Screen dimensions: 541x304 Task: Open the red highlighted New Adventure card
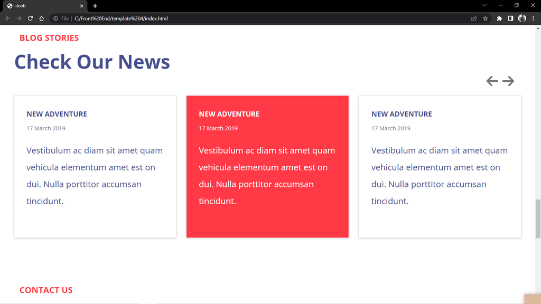point(267,166)
